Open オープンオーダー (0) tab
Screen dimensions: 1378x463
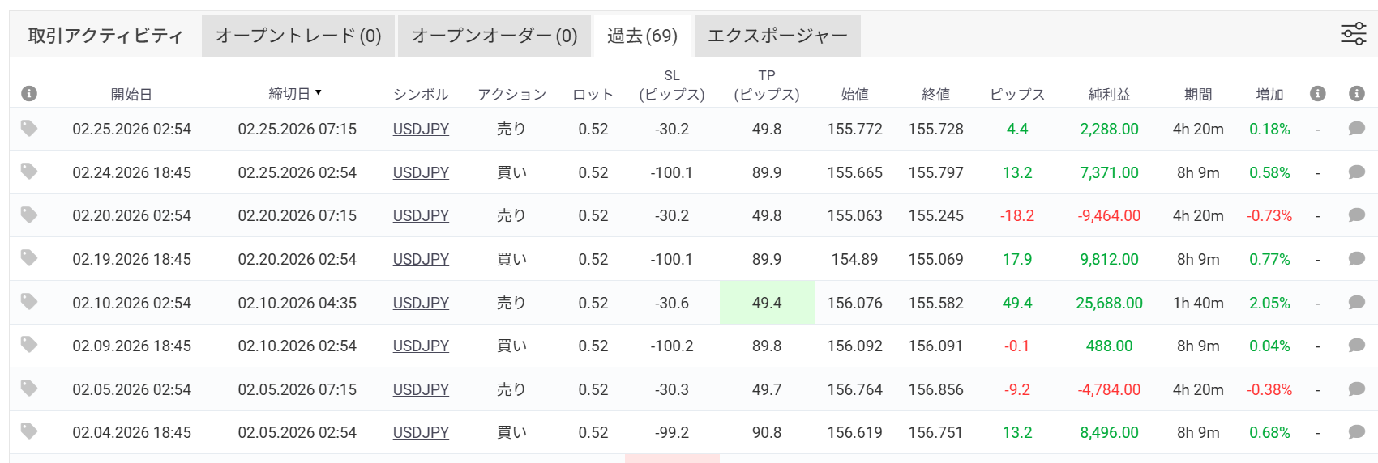tap(494, 36)
